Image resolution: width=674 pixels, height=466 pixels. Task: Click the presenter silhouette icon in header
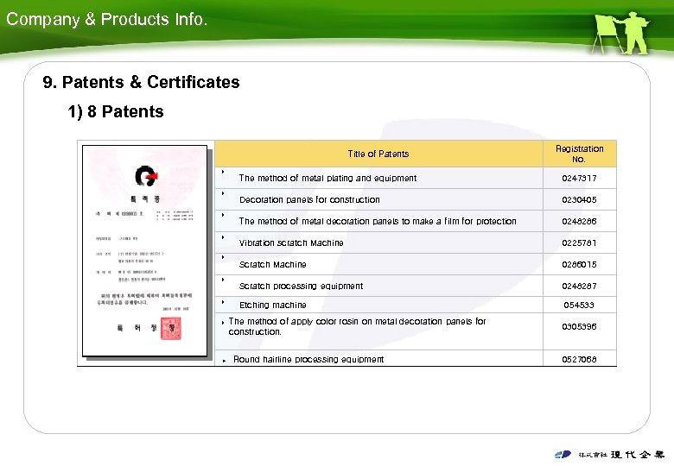(620, 33)
